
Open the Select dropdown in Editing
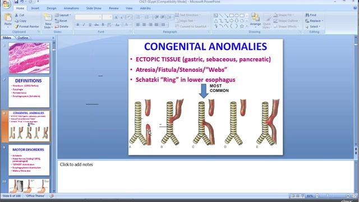click(313, 26)
